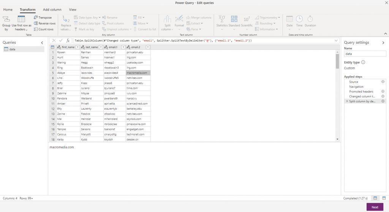The image size is (389, 212).
Task: Open the first_name column filter dropdown
Action: click(x=77, y=47)
